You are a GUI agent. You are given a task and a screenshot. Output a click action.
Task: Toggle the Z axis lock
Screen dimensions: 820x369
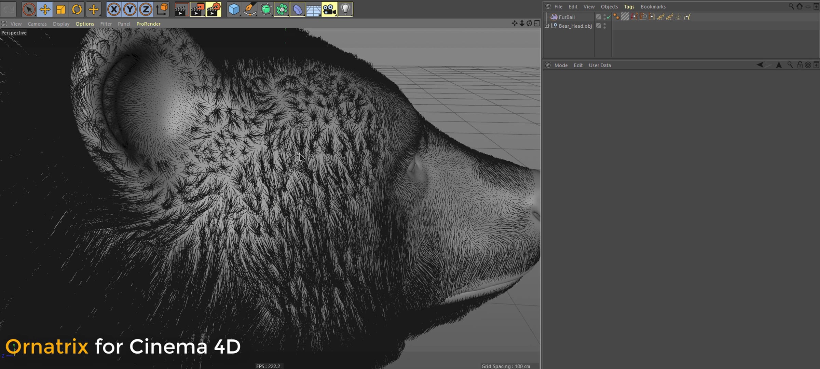point(146,9)
